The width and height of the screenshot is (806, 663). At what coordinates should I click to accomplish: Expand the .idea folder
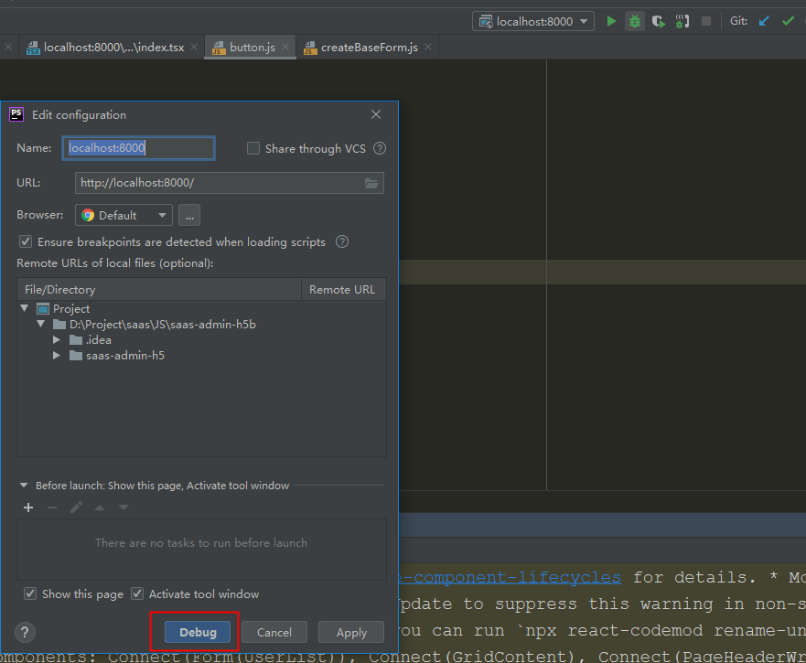click(57, 339)
